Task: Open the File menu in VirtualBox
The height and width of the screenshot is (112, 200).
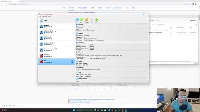Action: point(40,16)
